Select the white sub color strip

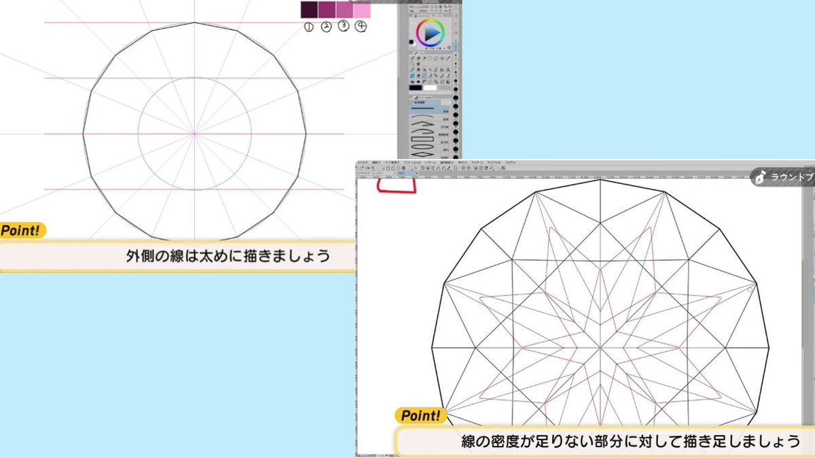pos(430,88)
